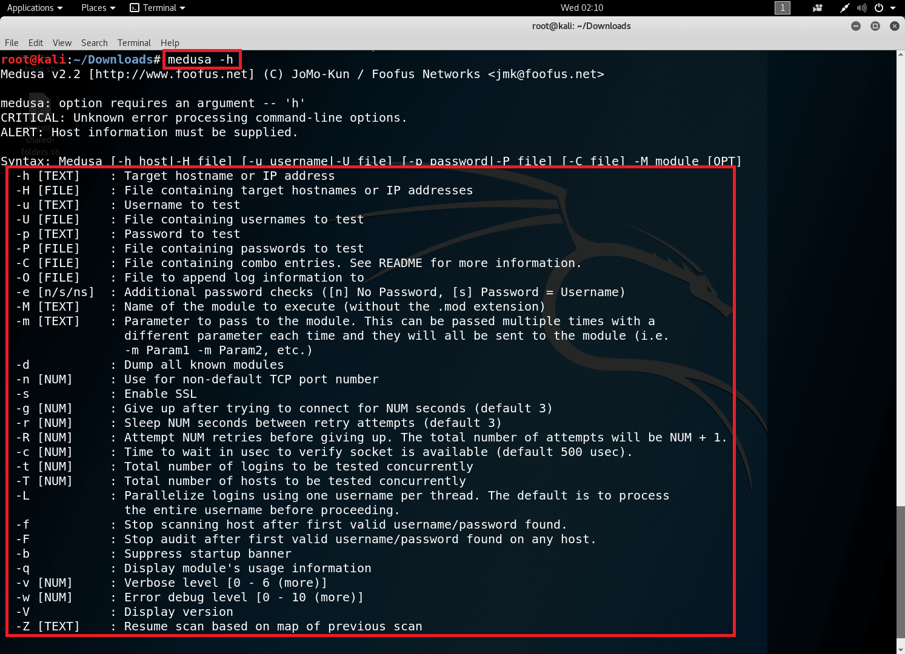Image resolution: width=905 pixels, height=654 pixels.
Task: Click '-T [NUM]' concurrent hosts line
Action: (x=241, y=481)
